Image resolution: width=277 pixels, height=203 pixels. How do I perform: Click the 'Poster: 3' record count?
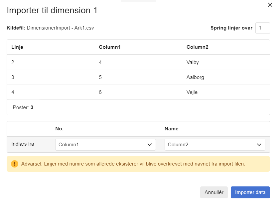[23, 107]
